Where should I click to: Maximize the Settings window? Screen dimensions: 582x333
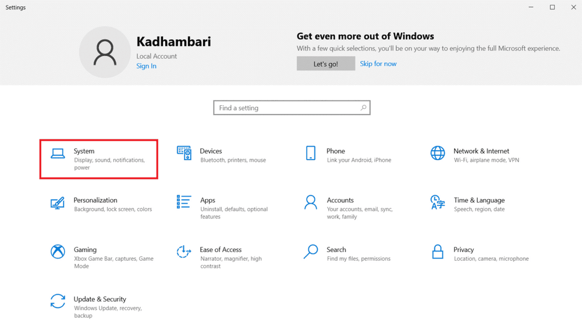click(x=552, y=8)
